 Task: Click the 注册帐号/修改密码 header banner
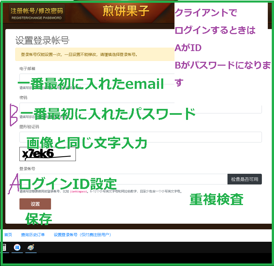(37, 13)
